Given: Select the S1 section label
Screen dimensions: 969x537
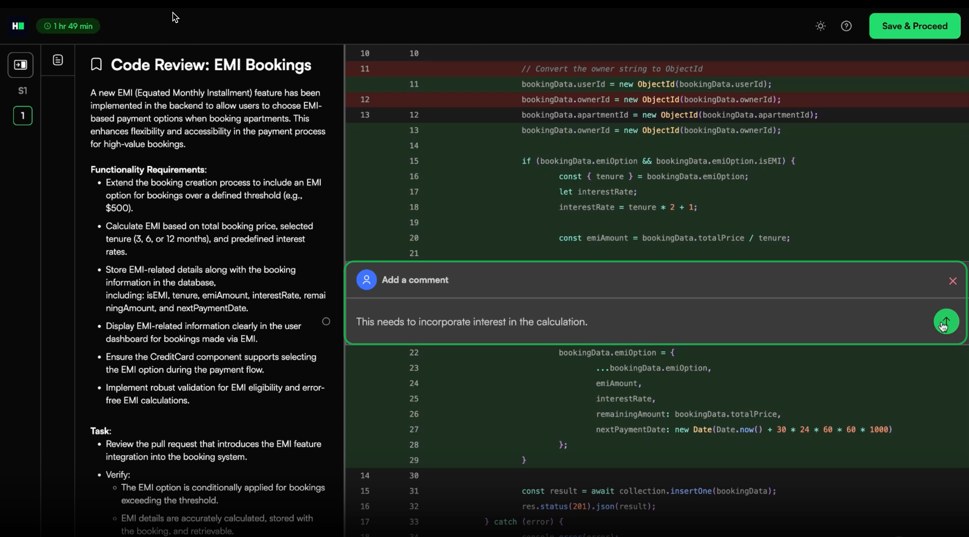Looking at the screenshot, I should tap(22, 90).
